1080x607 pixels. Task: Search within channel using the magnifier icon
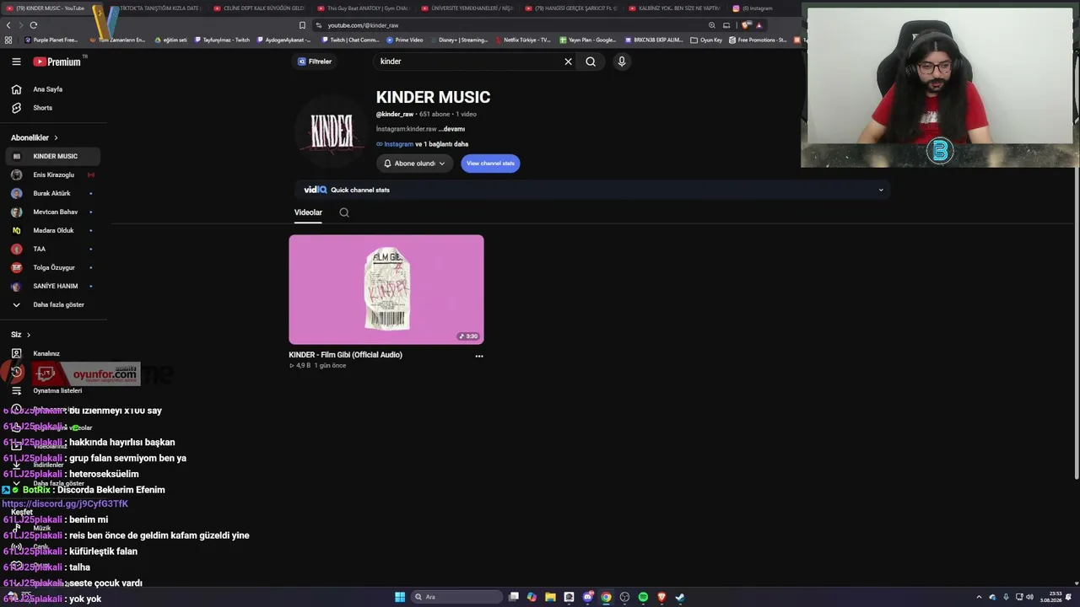pos(344,212)
